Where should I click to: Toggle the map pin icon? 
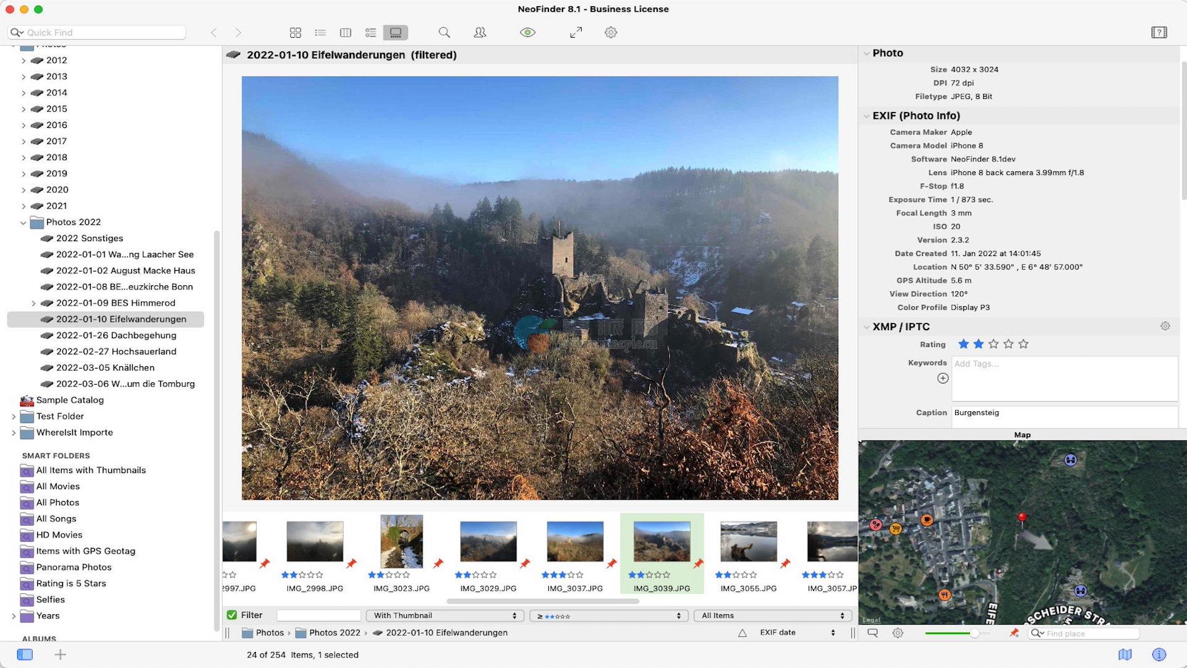(1014, 633)
